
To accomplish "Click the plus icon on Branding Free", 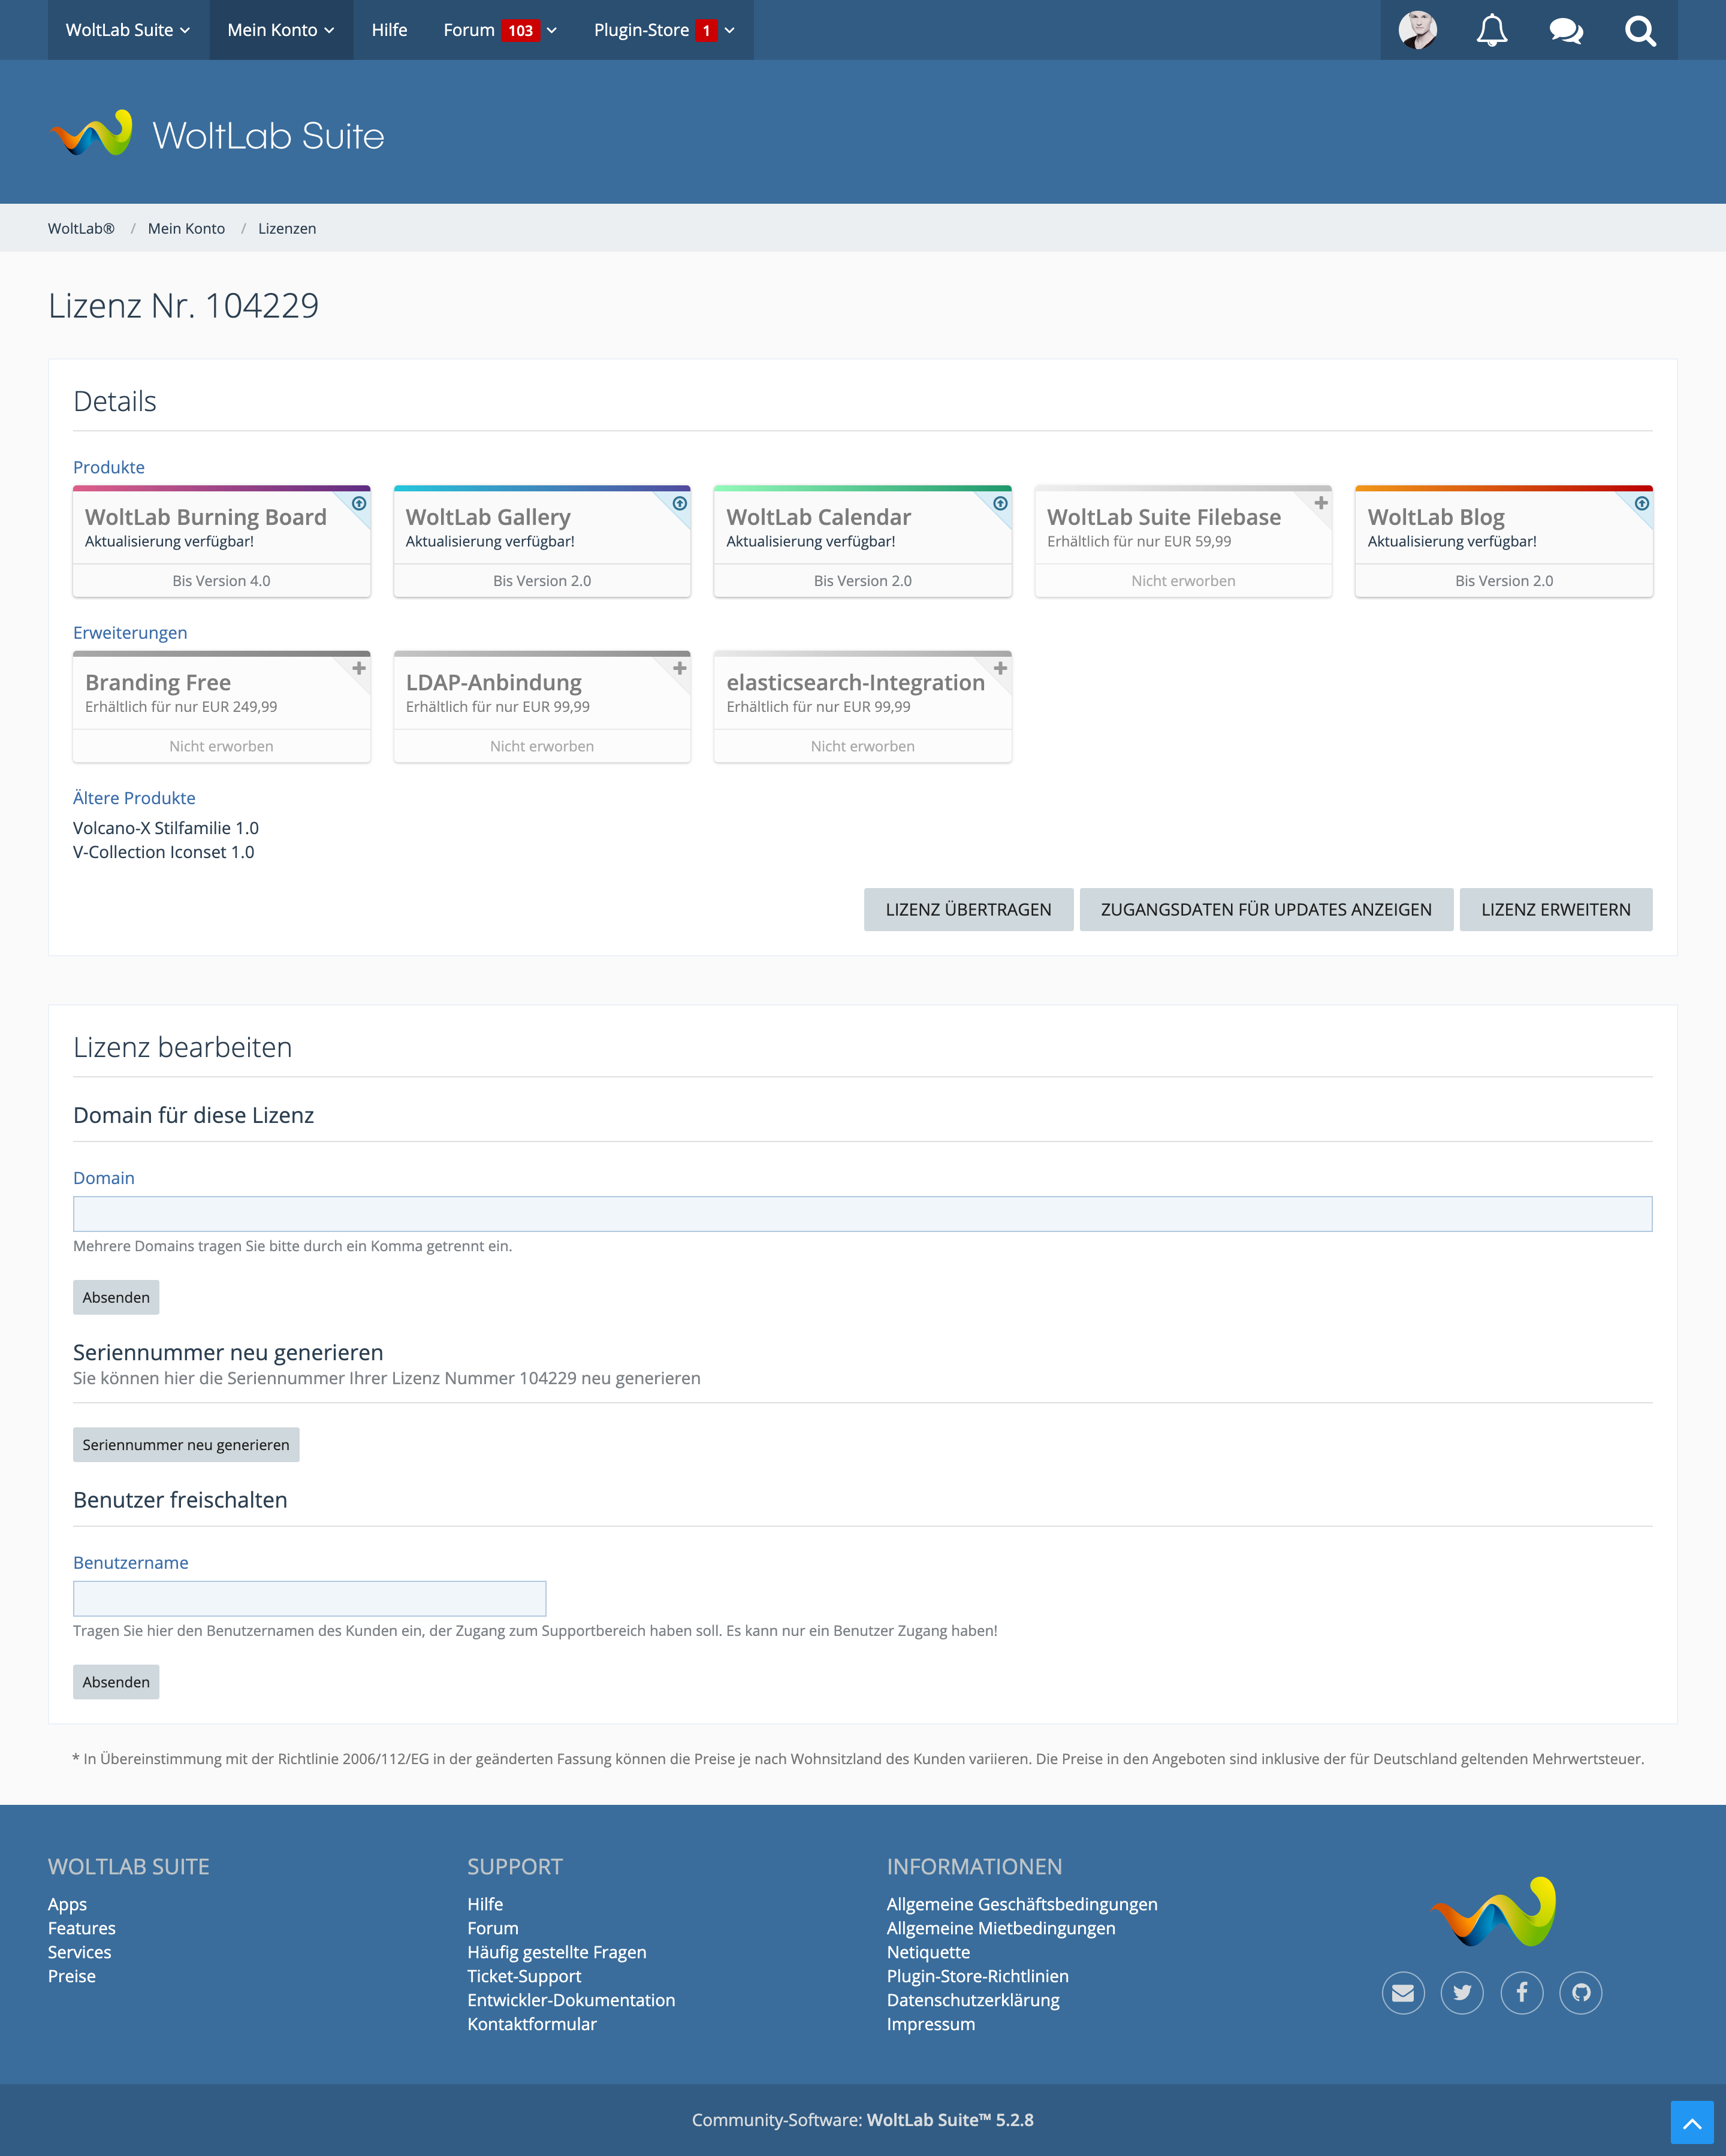I will [359, 668].
